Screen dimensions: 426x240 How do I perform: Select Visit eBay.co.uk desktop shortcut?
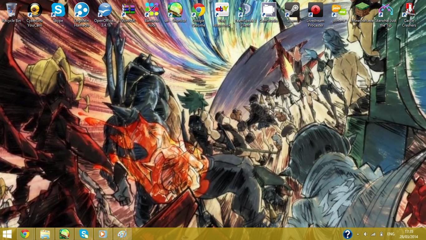pos(222,15)
